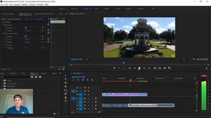
Task: Mute audio track A1
Action: click(x=88, y=98)
